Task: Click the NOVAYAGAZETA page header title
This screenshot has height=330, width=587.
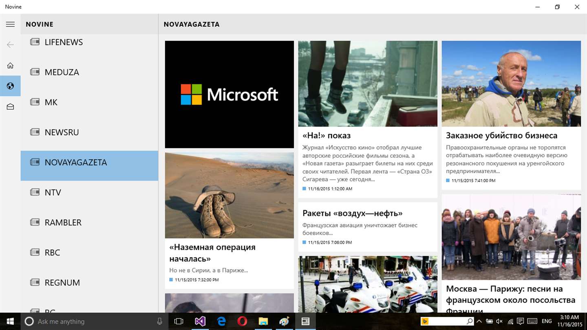Action: tap(192, 24)
